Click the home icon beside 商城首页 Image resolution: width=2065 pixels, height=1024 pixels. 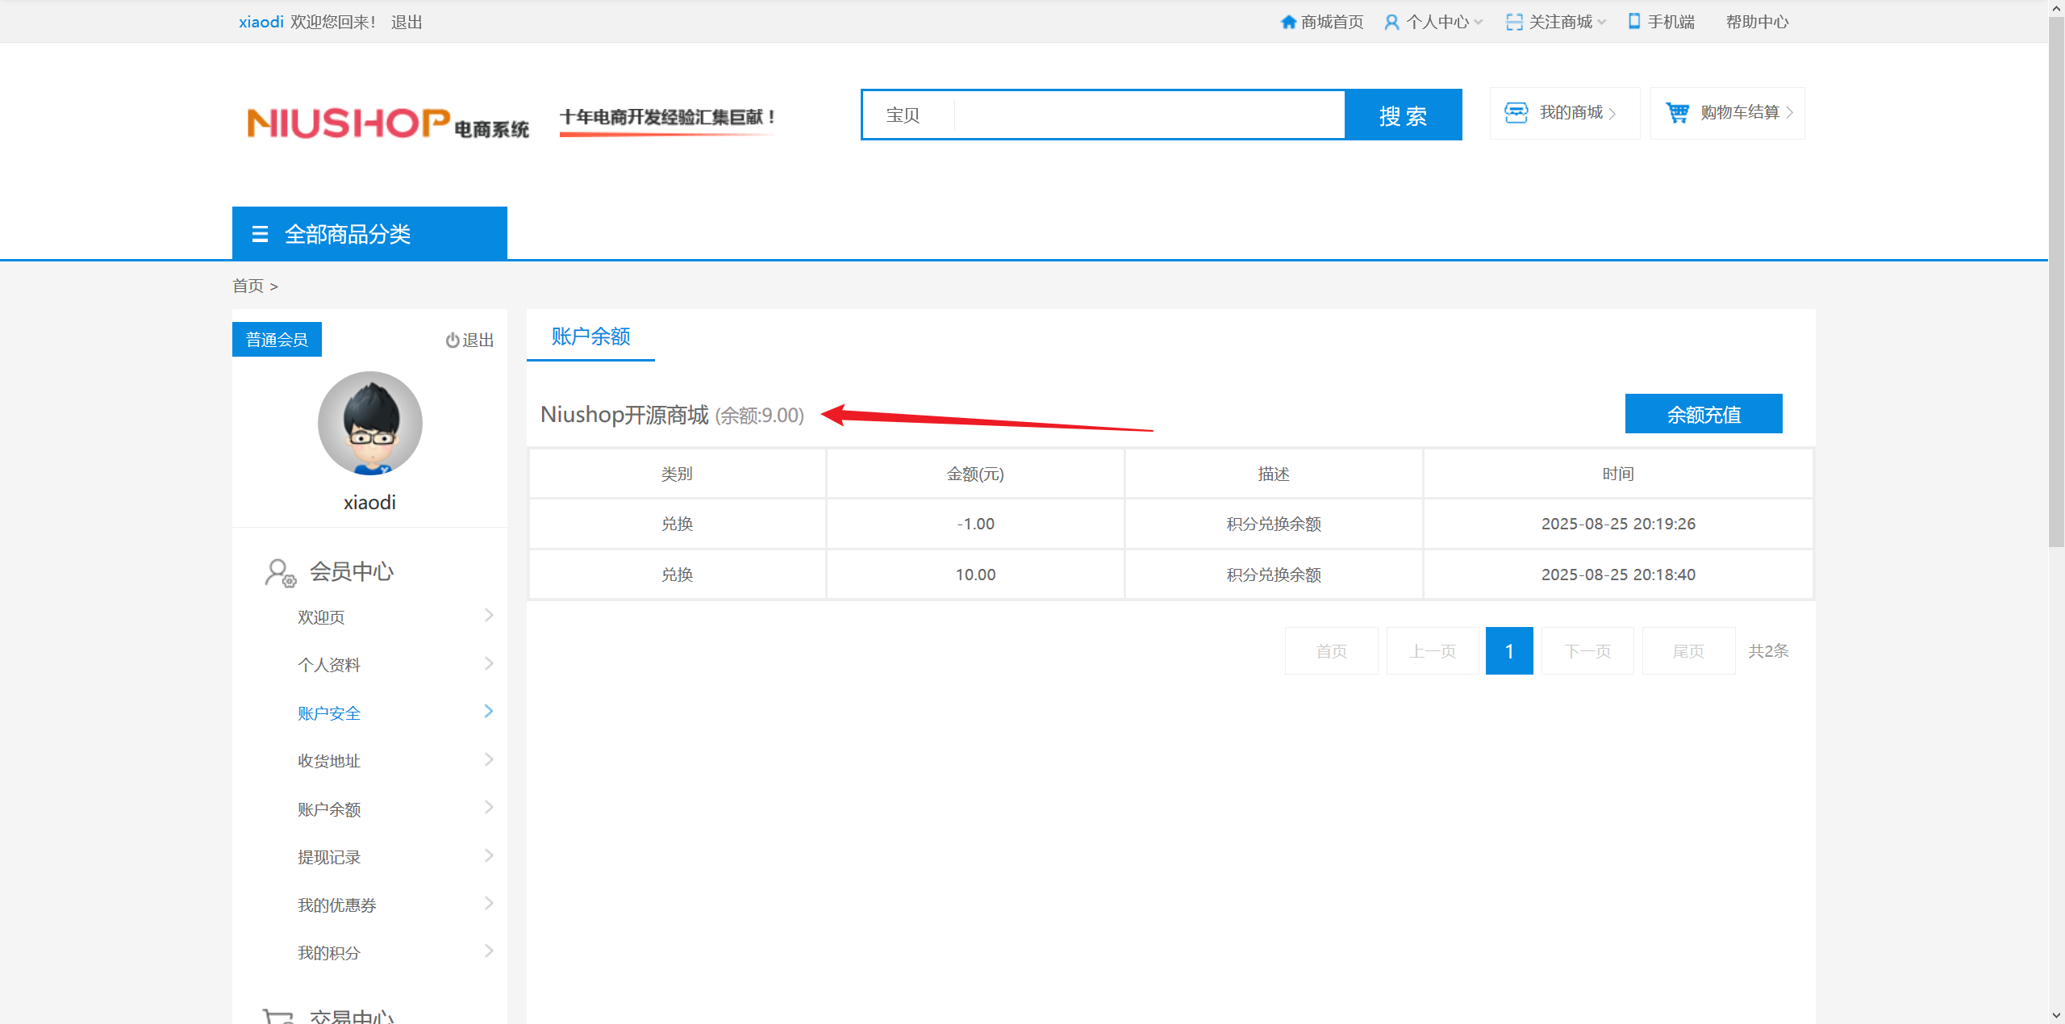point(1288,22)
